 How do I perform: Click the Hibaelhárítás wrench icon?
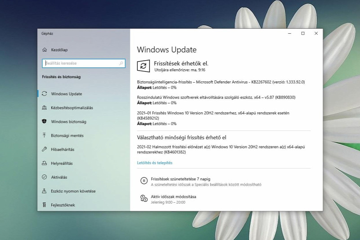[x=44, y=149]
